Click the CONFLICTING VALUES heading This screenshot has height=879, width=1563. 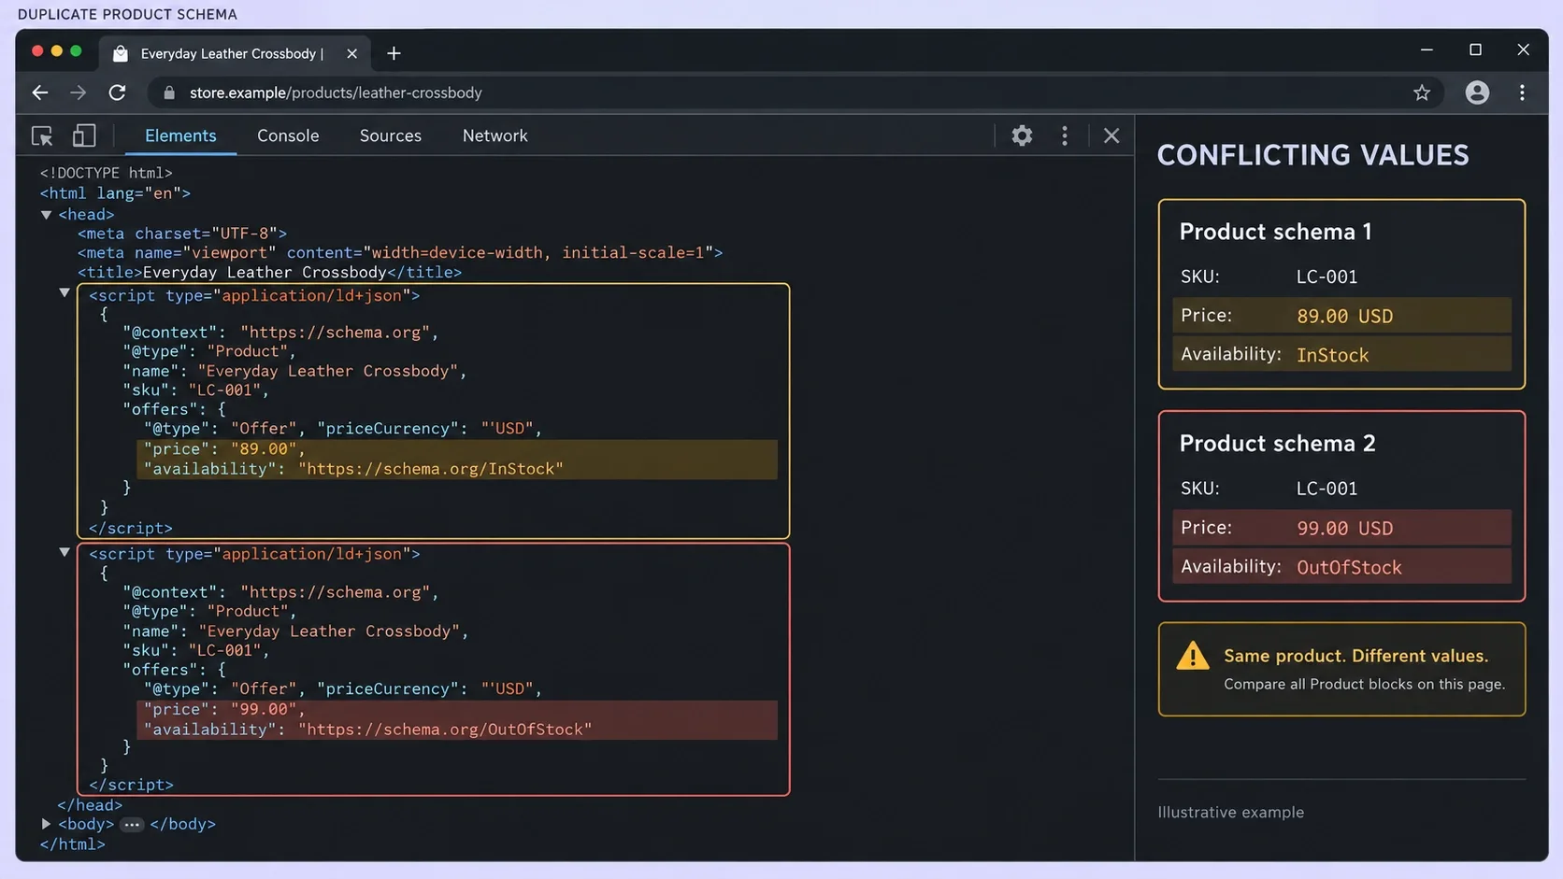(1312, 155)
